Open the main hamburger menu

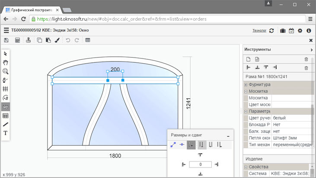[6, 30]
